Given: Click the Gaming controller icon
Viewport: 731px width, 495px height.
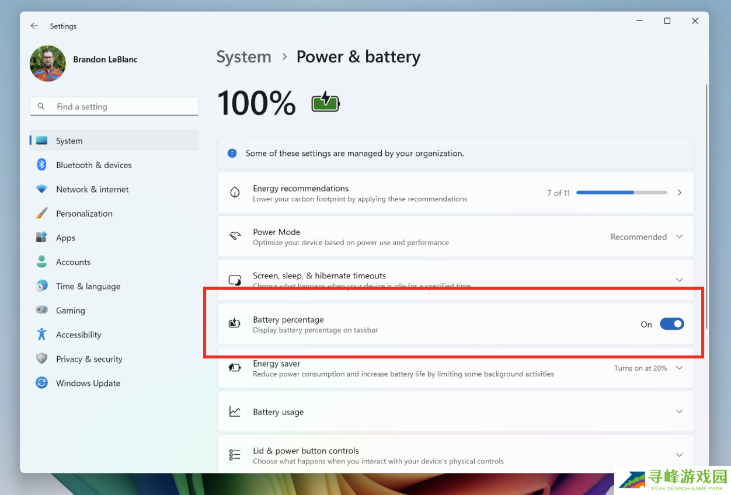Looking at the screenshot, I should pyautogui.click(x=41, y=311).
